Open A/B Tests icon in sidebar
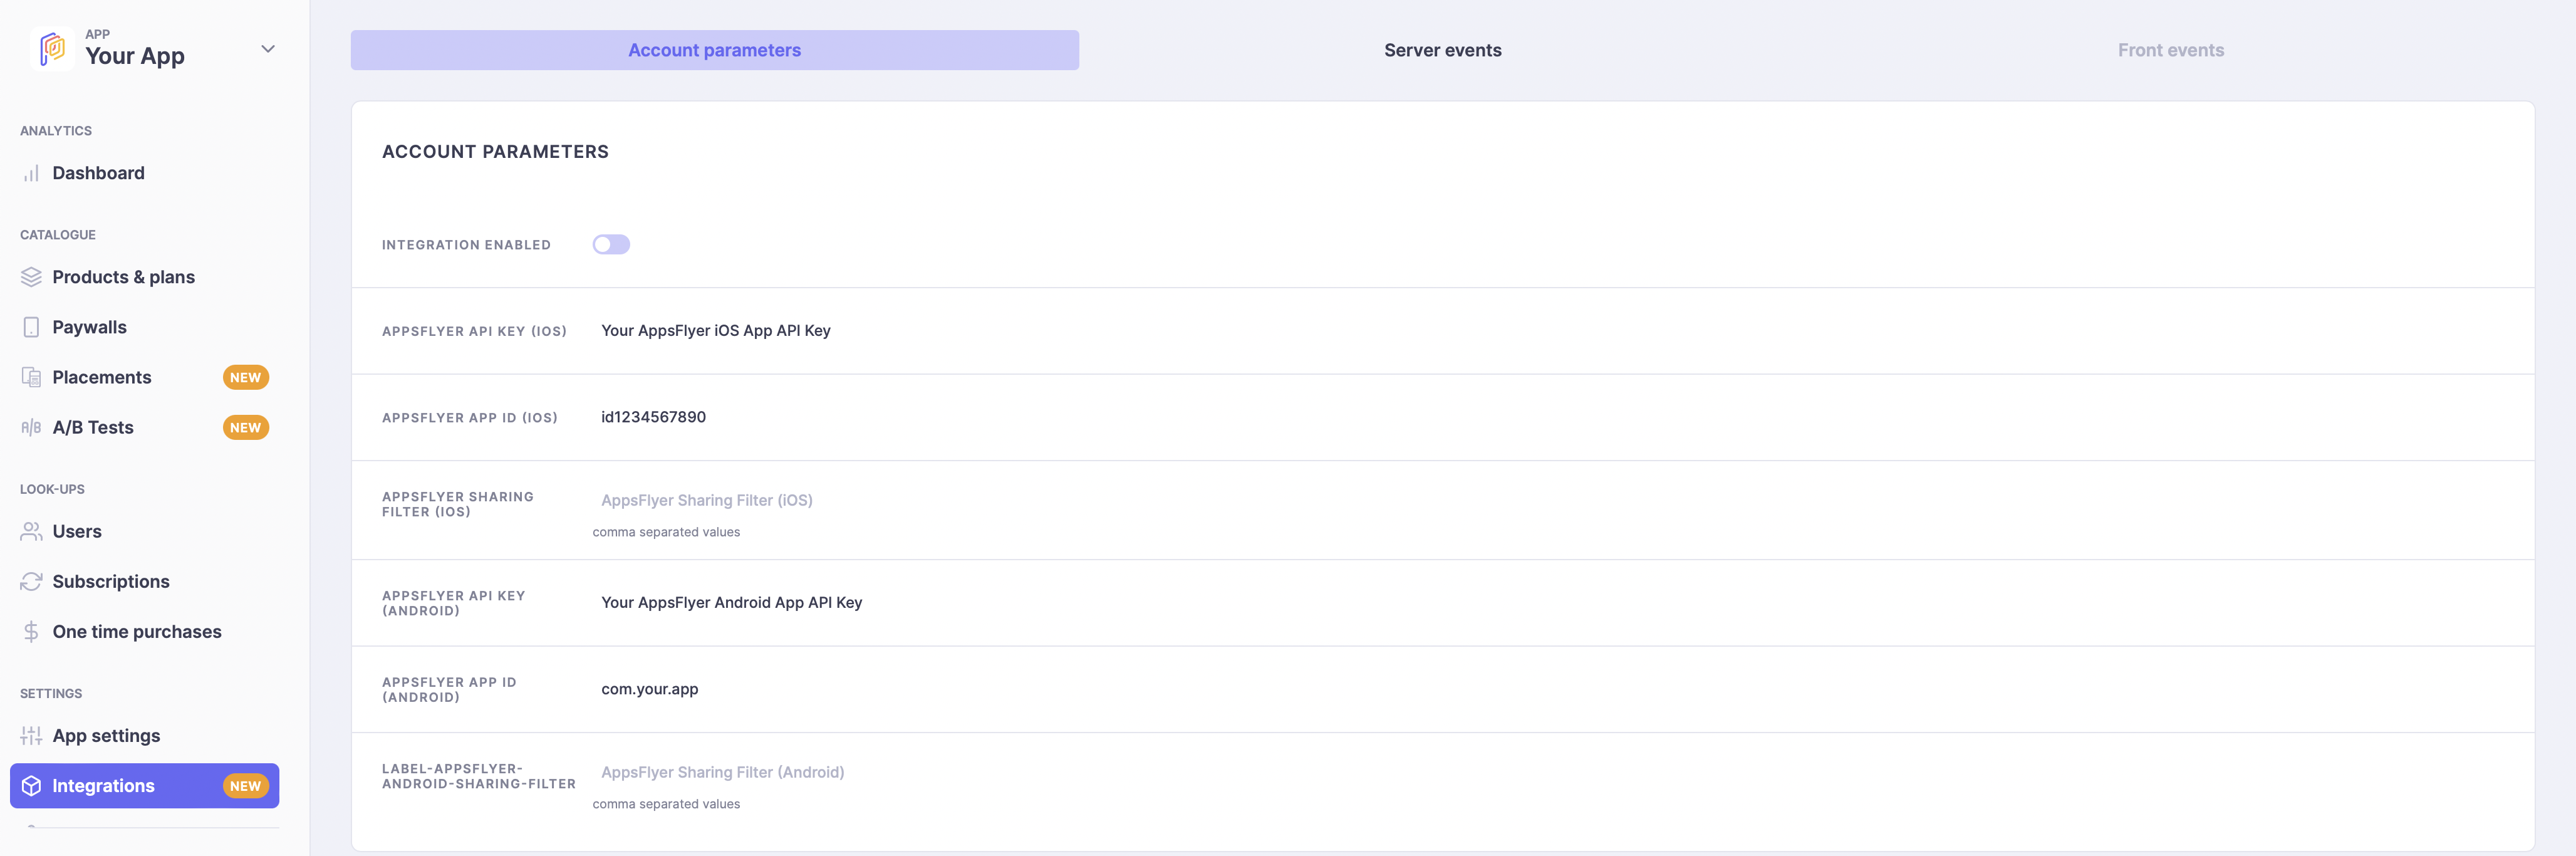The height and width of the screenshot is (856, 2576). [x=31, y=427]
